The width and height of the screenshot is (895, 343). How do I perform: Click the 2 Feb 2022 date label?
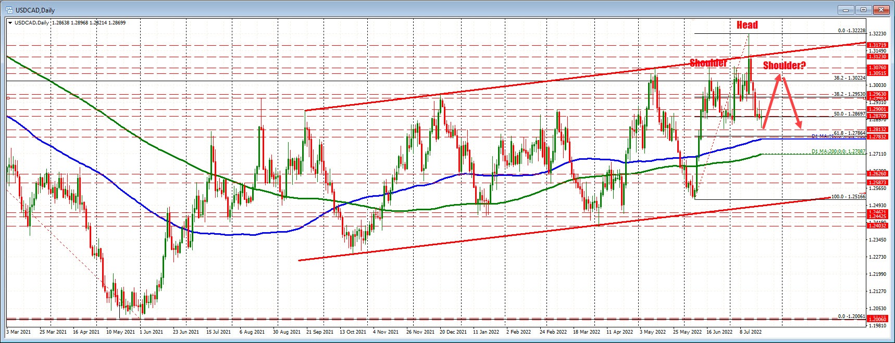pyautogui.click(x=519, y=332)
